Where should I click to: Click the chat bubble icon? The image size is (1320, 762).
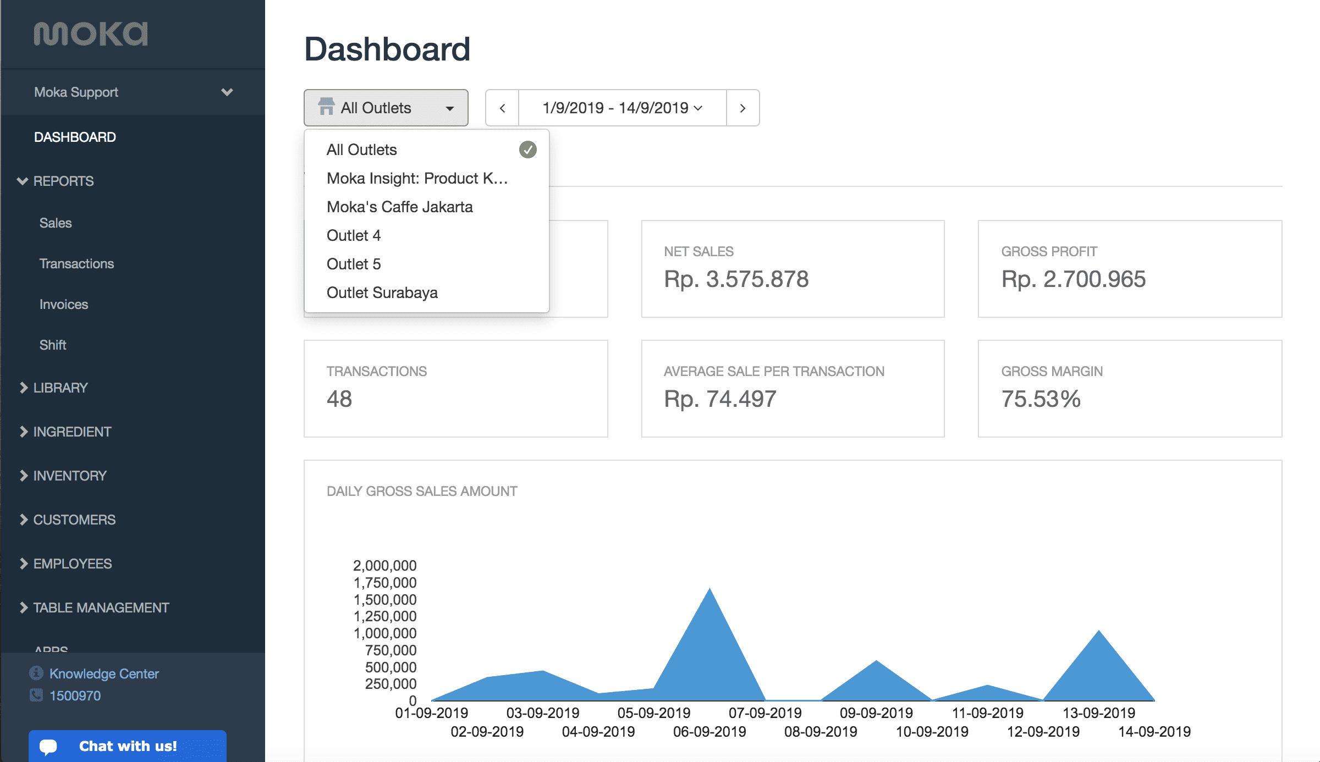tap(48, 746)
